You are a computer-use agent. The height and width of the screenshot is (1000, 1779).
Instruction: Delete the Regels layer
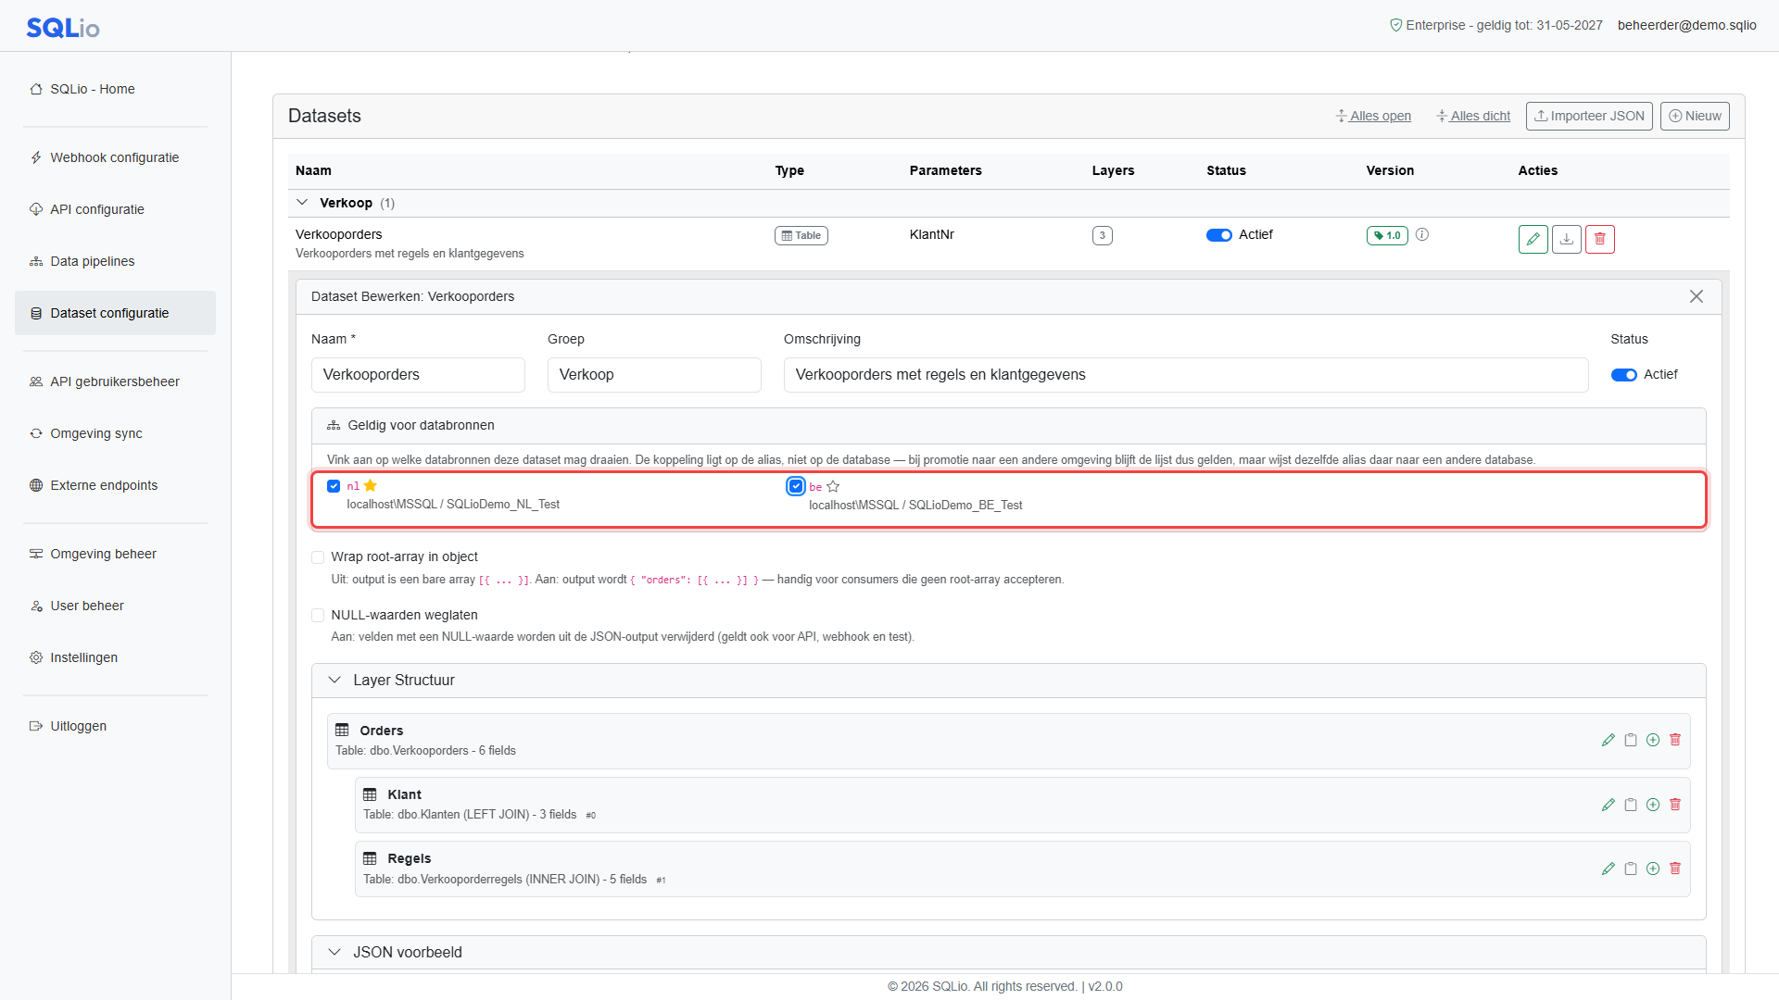[1675, 869]
